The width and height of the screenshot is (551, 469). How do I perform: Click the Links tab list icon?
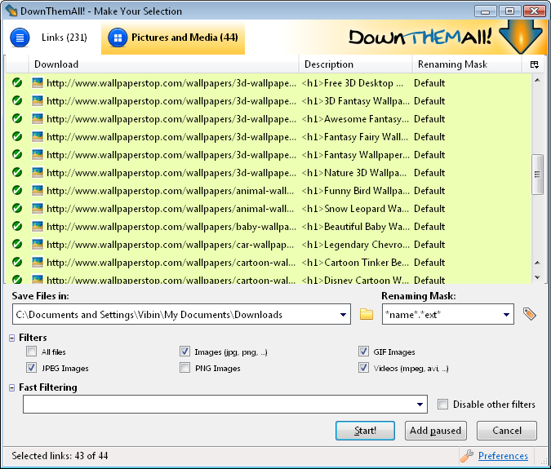(20, 38)
